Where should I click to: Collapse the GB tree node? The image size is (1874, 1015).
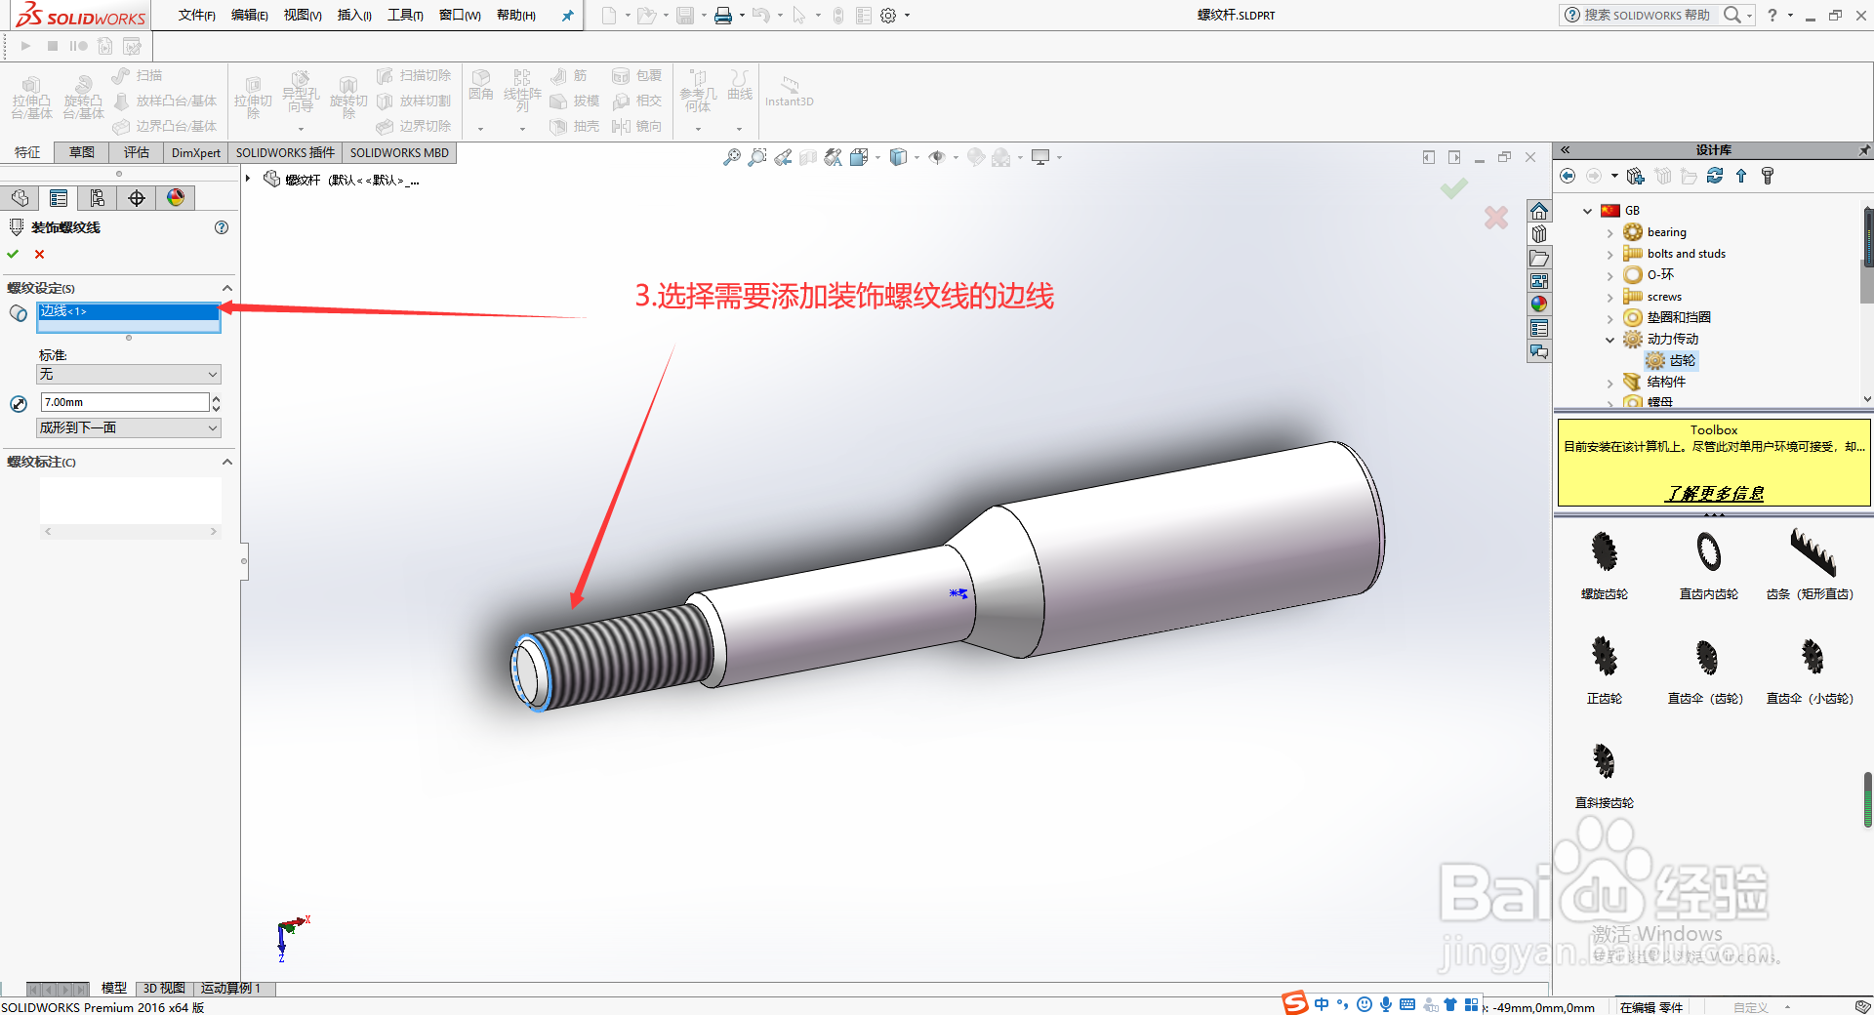coord(1588,211)
